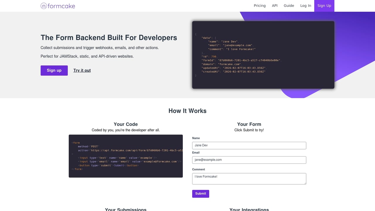Click the Log In link
375x211 pixels.
pos(306,6)
